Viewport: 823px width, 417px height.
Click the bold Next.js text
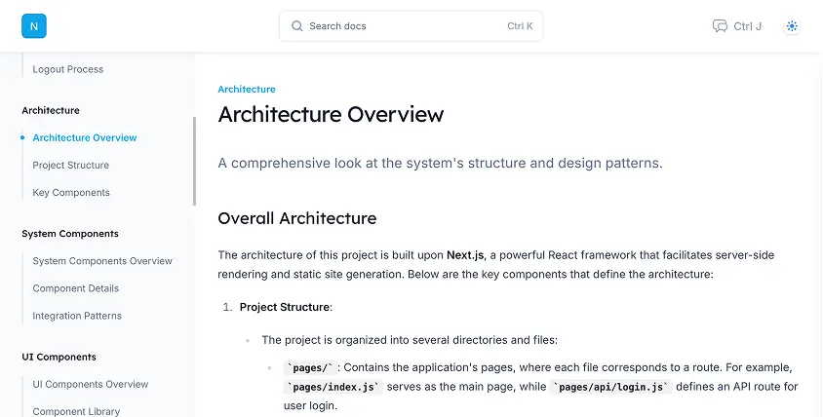pos(465,255)
